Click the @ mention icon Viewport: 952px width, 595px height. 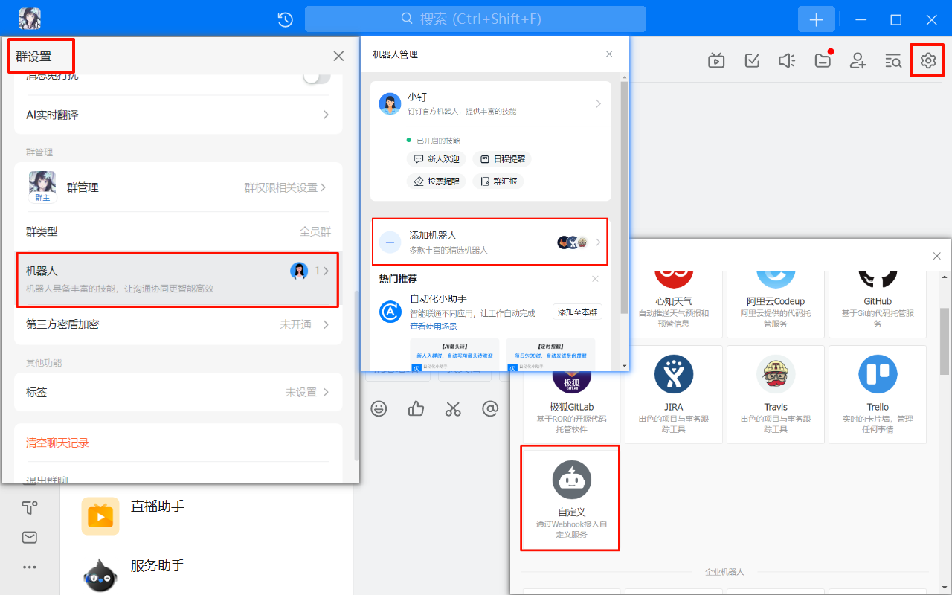[489, 408]
